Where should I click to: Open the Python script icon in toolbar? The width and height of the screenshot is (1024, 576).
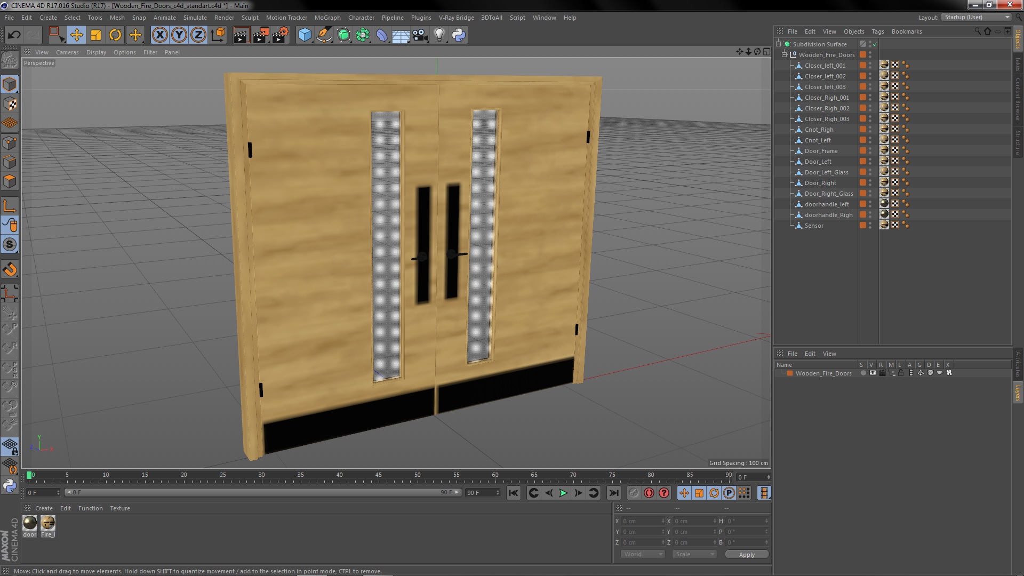tap(459, 35)
